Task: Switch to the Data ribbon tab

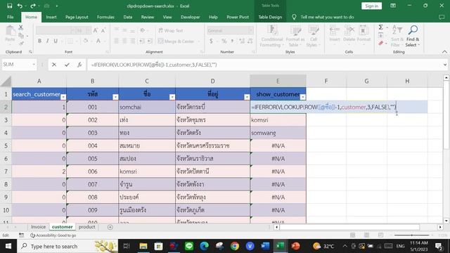Action: click(x=128, y=17)
